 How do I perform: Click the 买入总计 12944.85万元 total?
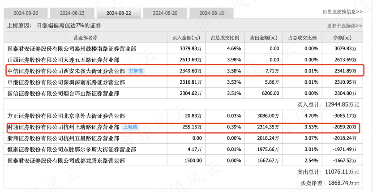(x=328, y=105)
